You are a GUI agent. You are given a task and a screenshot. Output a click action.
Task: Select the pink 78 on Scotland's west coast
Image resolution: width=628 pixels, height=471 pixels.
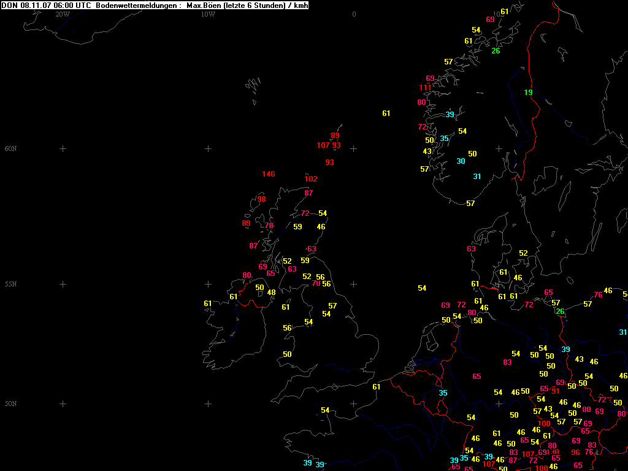pyautogui.click(x=269, y=226)
